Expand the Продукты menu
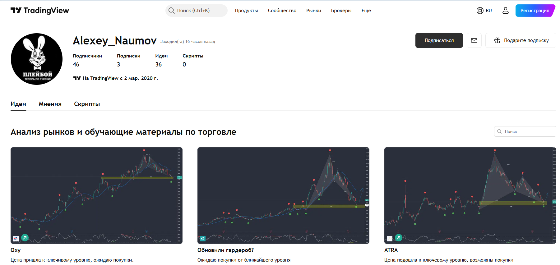The width and height of the screenshot is (560, 265). [x=246, y=11]
